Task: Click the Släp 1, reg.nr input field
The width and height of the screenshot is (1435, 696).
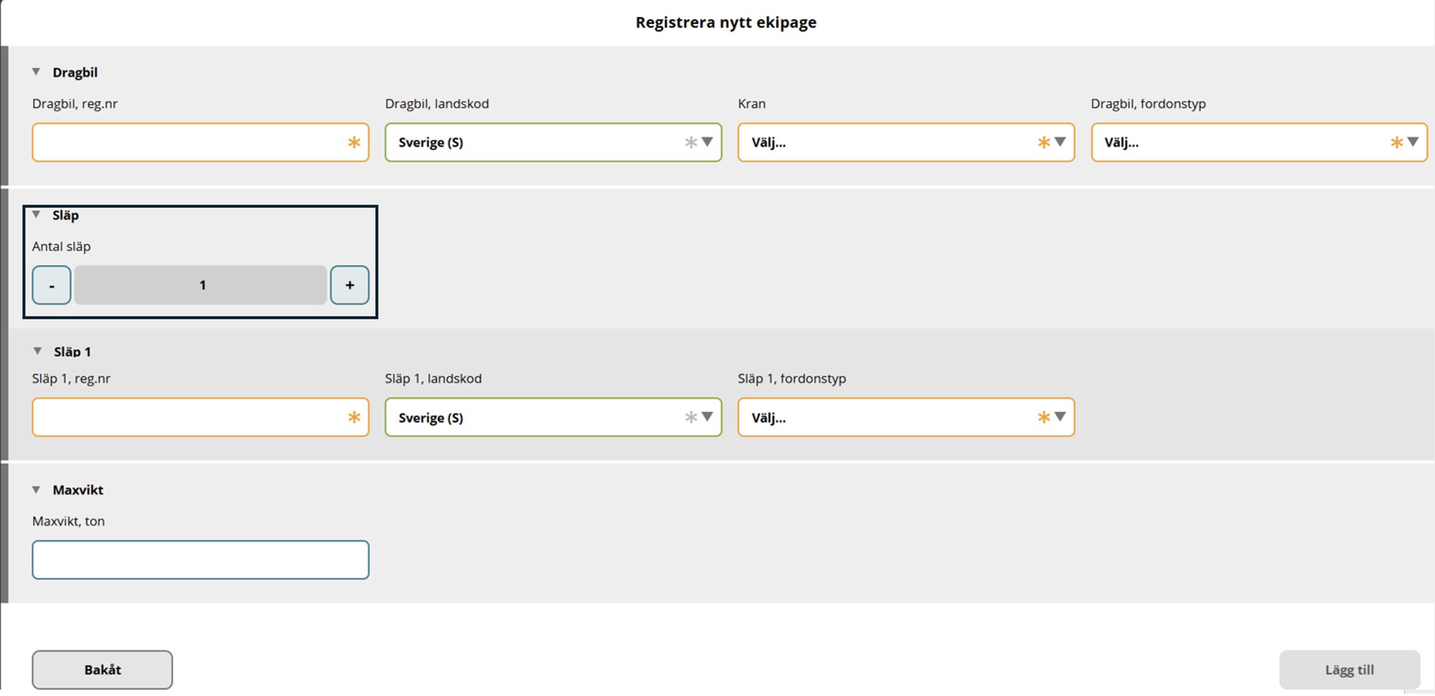Action: pyautogui.click(x=201, y=417)
